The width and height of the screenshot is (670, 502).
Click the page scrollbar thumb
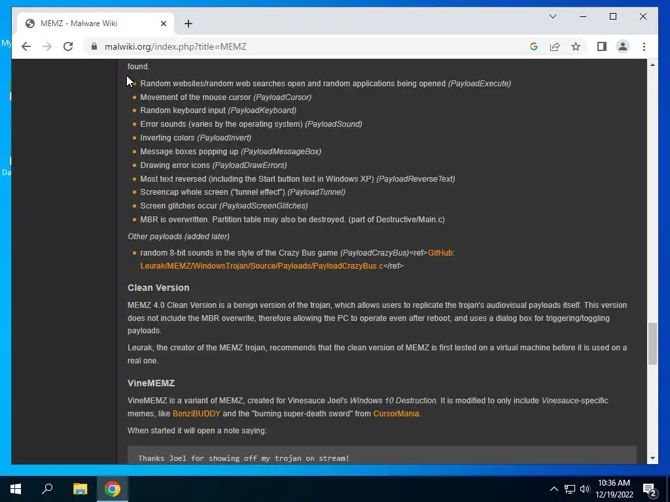click(652, 344)
